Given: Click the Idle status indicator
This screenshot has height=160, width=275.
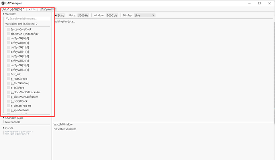Looking at the screenshot, I should 32,9.
